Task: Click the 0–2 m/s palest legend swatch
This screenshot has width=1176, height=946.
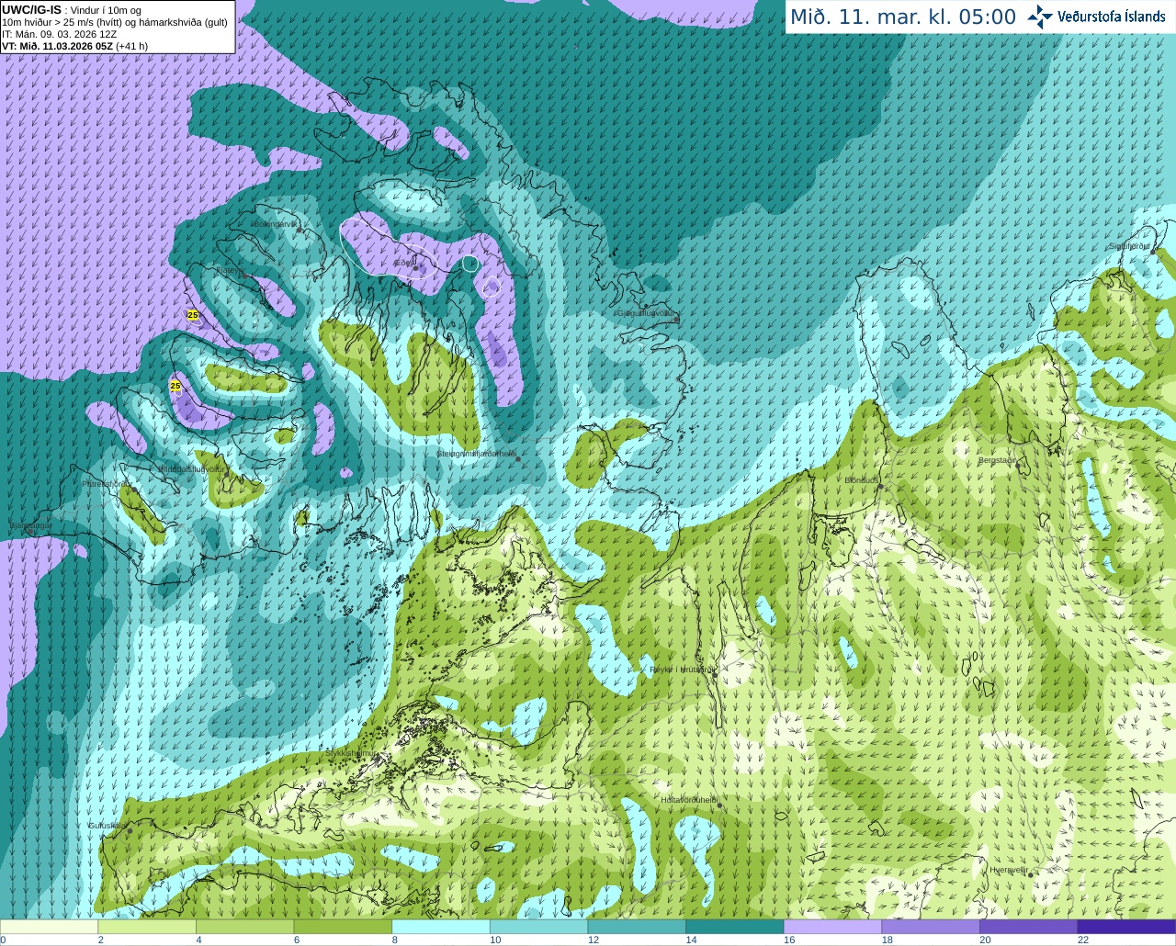Action: (x=49, y=927)
